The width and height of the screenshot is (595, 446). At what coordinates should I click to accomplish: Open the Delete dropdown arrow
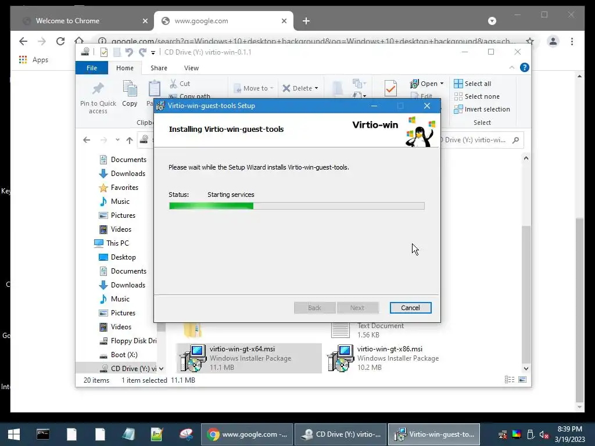316,88
